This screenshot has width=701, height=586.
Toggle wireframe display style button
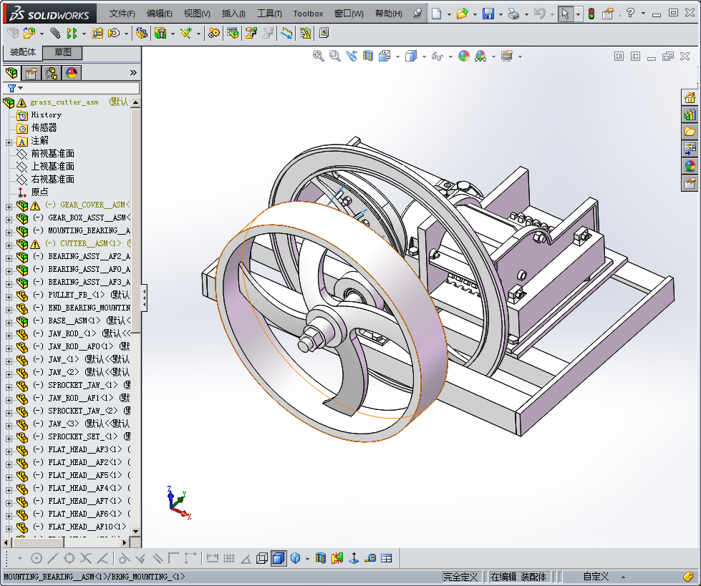pyautogui.click(x=262, y=558)
